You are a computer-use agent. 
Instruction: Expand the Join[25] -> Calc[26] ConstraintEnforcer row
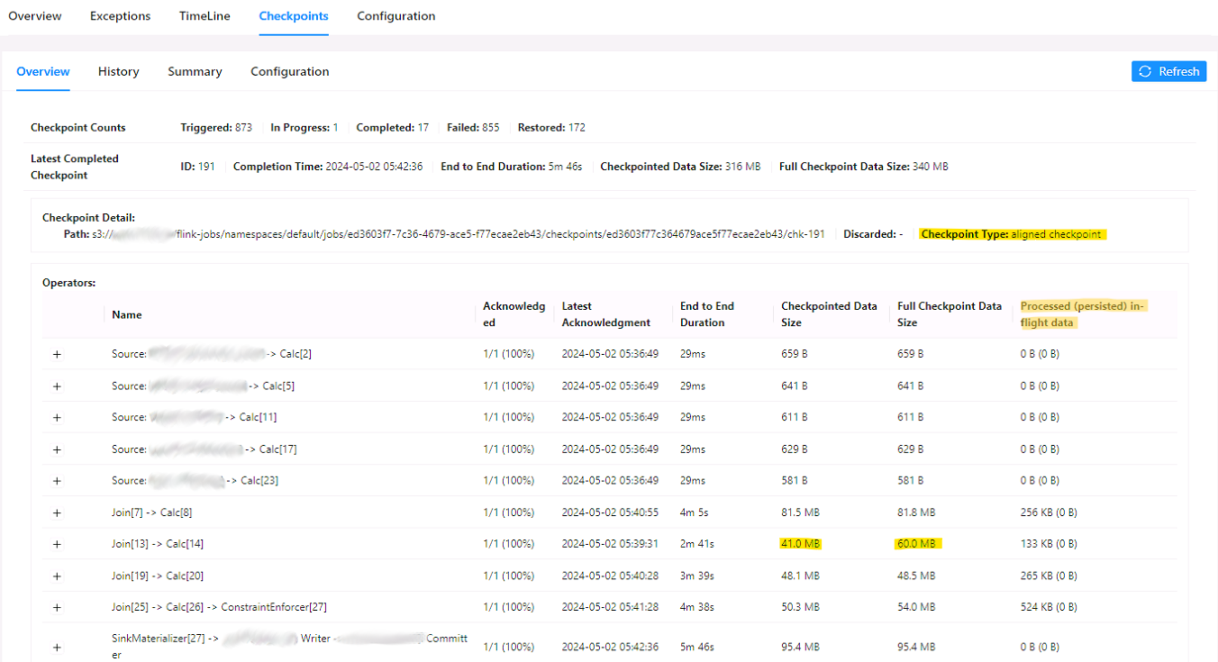pos(57,607)
